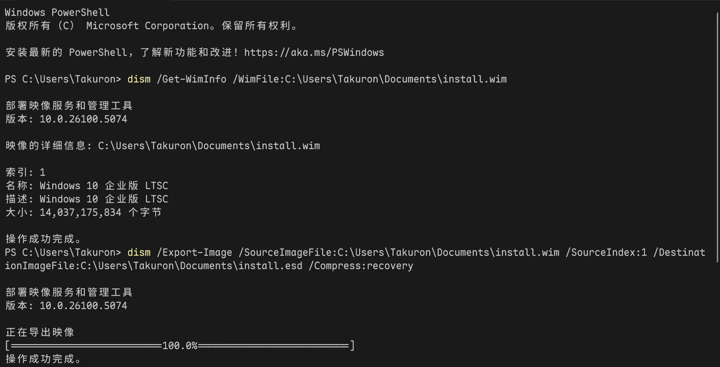The height and width of the screenshot is (367, 720).
Task: Click the install.esd destination file name
Action: point(270,266)
